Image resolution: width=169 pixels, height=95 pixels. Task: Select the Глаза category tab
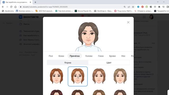pyautogui.click(x=101, y=56)
